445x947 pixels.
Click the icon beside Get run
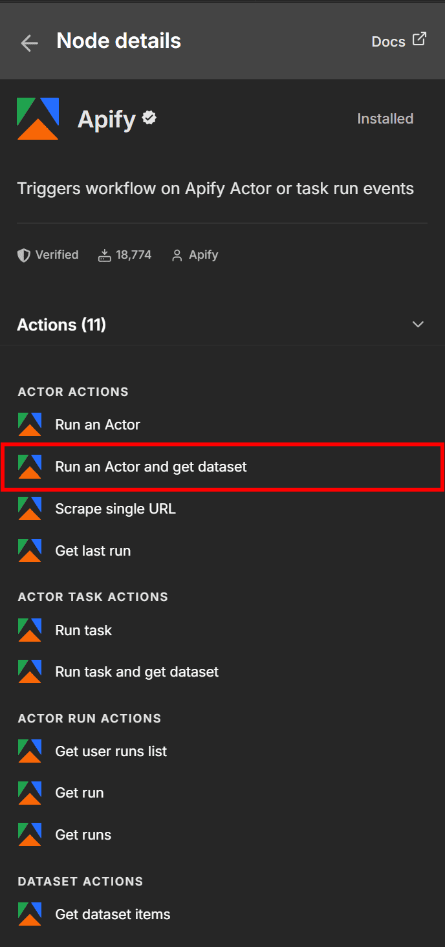pyautogui.click(x=30, y=793)
